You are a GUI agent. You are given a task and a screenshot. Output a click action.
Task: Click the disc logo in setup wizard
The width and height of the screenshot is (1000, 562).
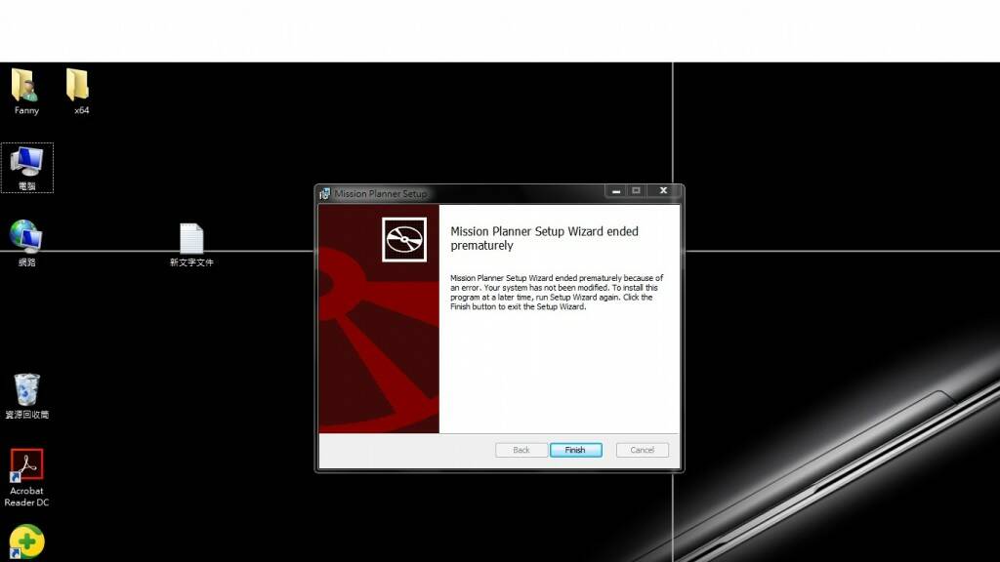(404, 240)
